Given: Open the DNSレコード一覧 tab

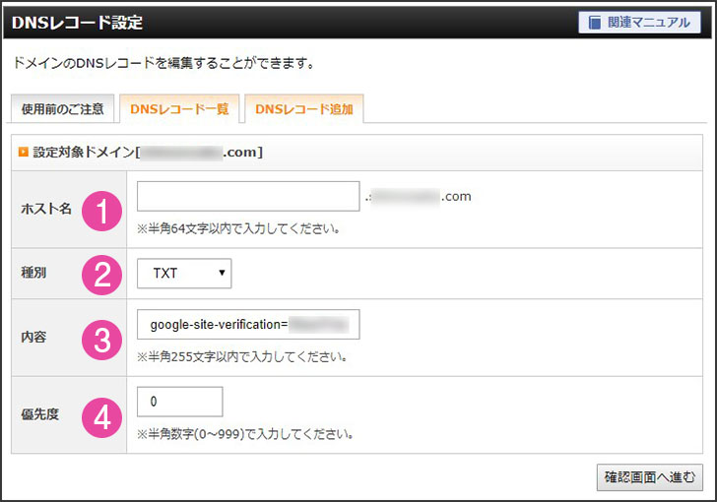Looking at the screenshot, I should point(179,108).
